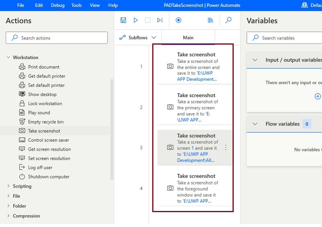
Task: Collapse the Workstation action group
Action: pyautogui.click(x=8, y=58)
